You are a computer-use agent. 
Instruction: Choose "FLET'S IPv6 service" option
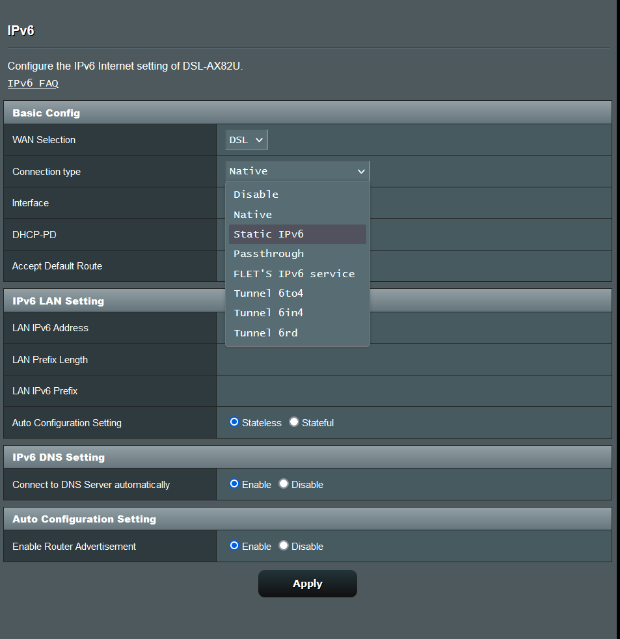click(294, 273)
